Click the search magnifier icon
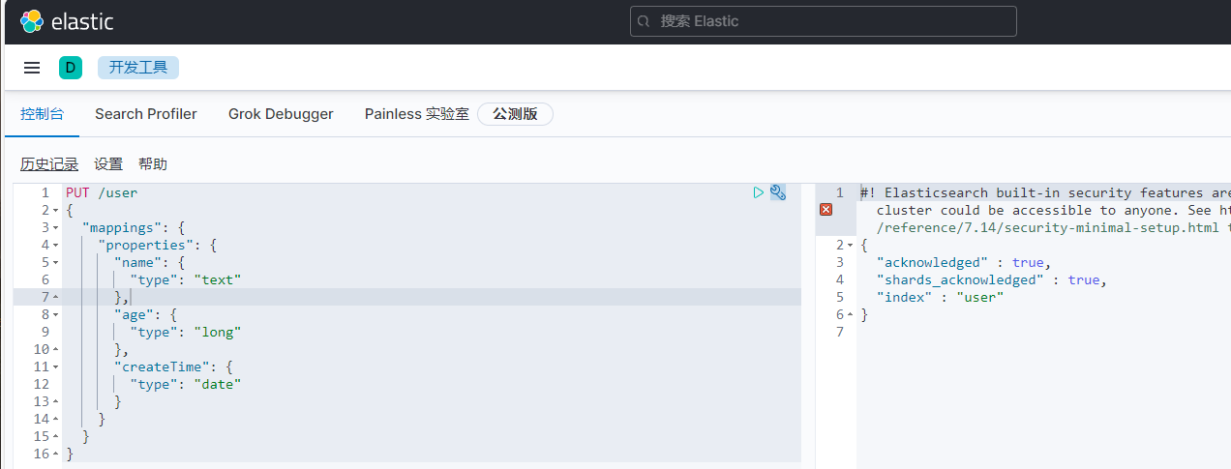The image size is (1231, 469). (x=646, y=21)
